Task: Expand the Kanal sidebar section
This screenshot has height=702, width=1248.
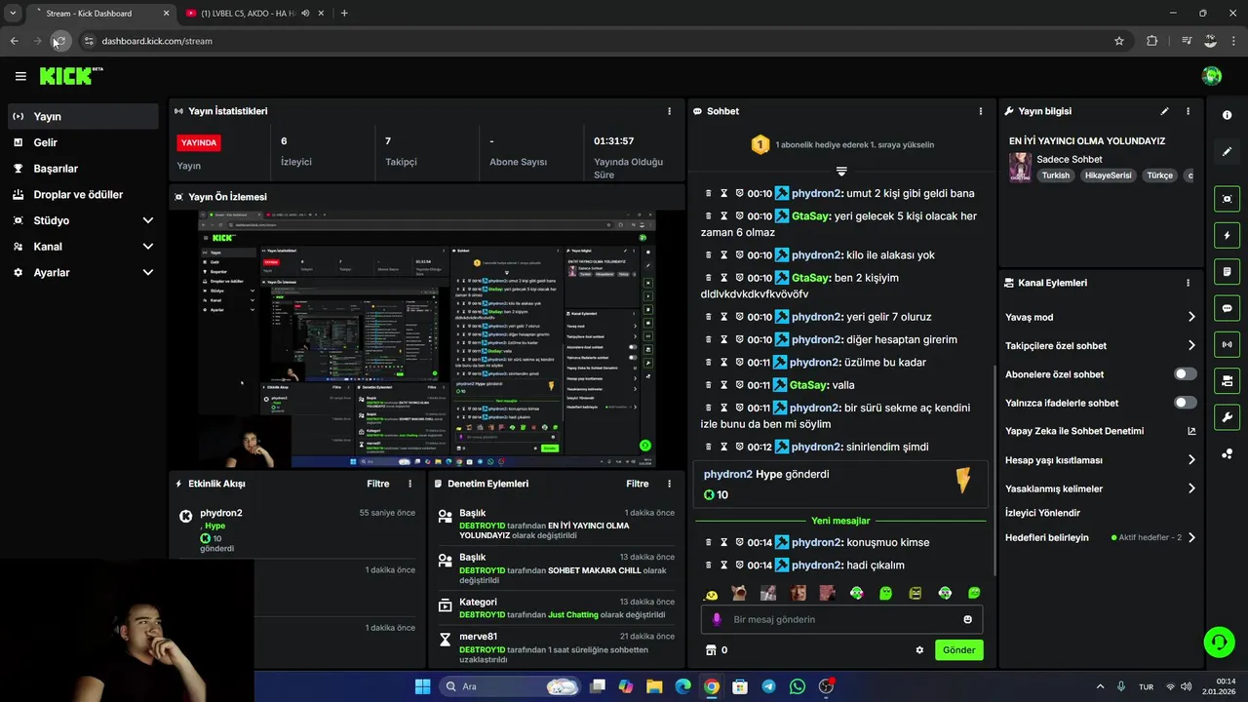Action: (x=147, y=247)
